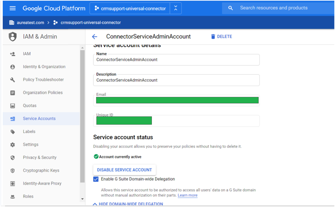The height and width of the screenshot is (207, 335).
Task: Click the IAM add-person icon
Action: (x=13, y=54)
